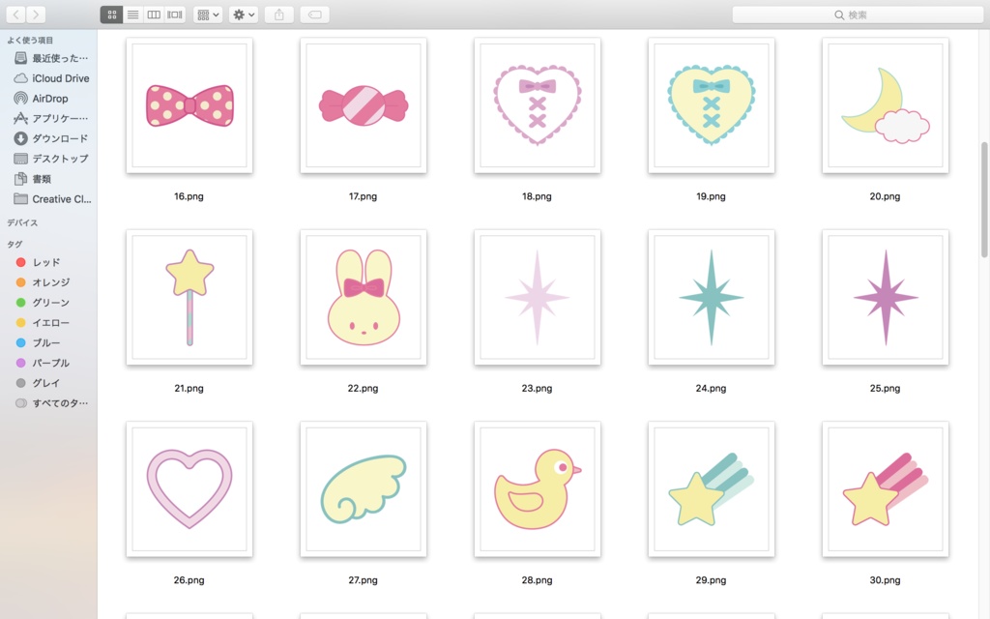Open ダウンロード folder in sidebar
Image resolution: width=990 pixels, height=619 pixels.
[52, 138]
